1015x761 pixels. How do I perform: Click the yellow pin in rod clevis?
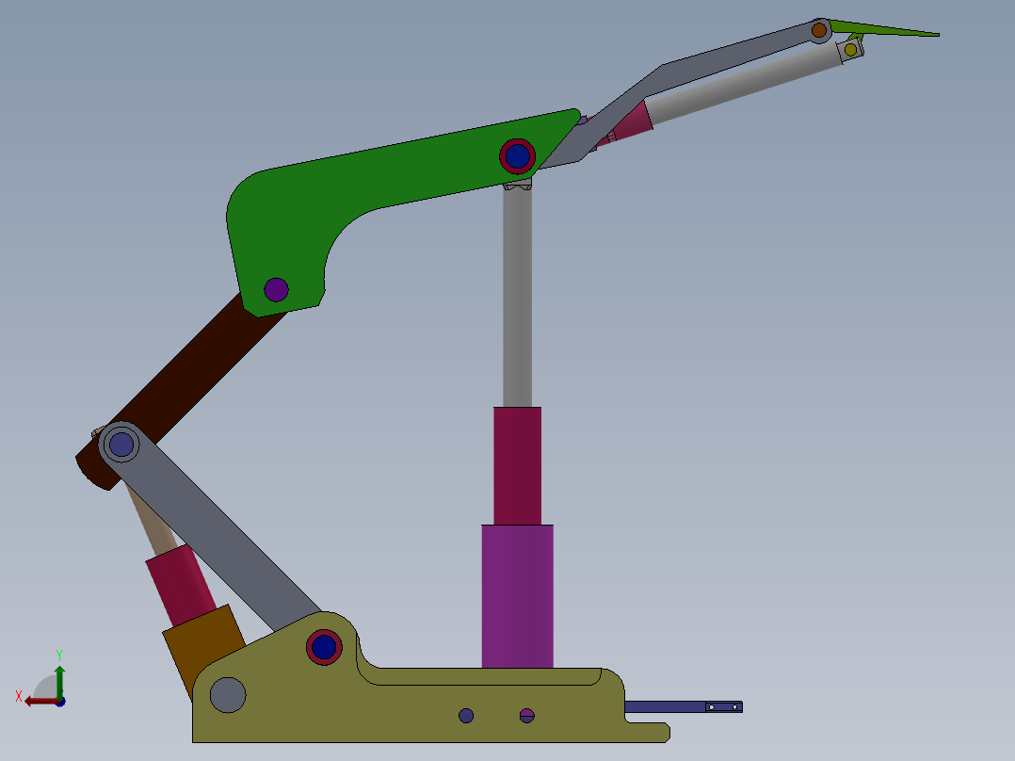[850, 49]
